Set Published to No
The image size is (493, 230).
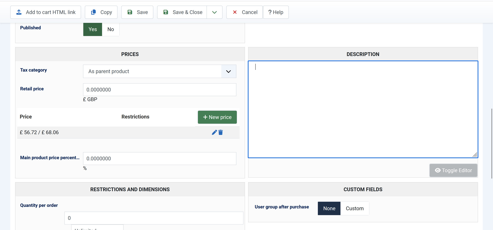111,29
